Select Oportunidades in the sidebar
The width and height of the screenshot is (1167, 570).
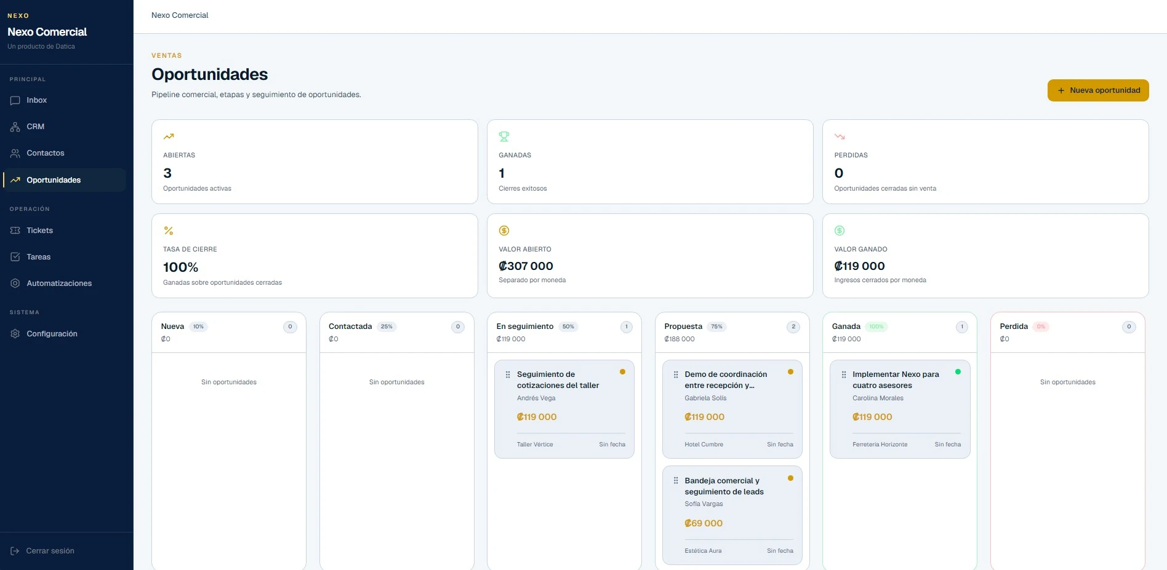[x=64, y=180]
